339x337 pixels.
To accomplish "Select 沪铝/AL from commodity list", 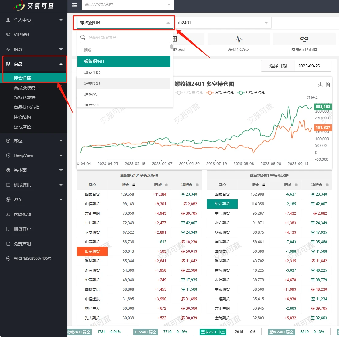I will (x=124, y=94).
